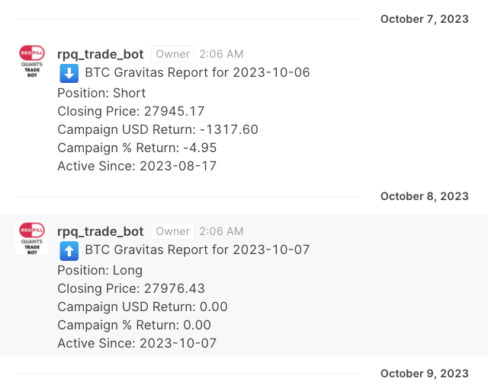Screen dimensions: 488x391
Task: Open the bot avatar beside the 2023-10-07 report
Action: pos(32,238)
